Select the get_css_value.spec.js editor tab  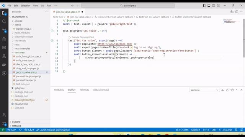pyautogui.click(x=68, y=12)
